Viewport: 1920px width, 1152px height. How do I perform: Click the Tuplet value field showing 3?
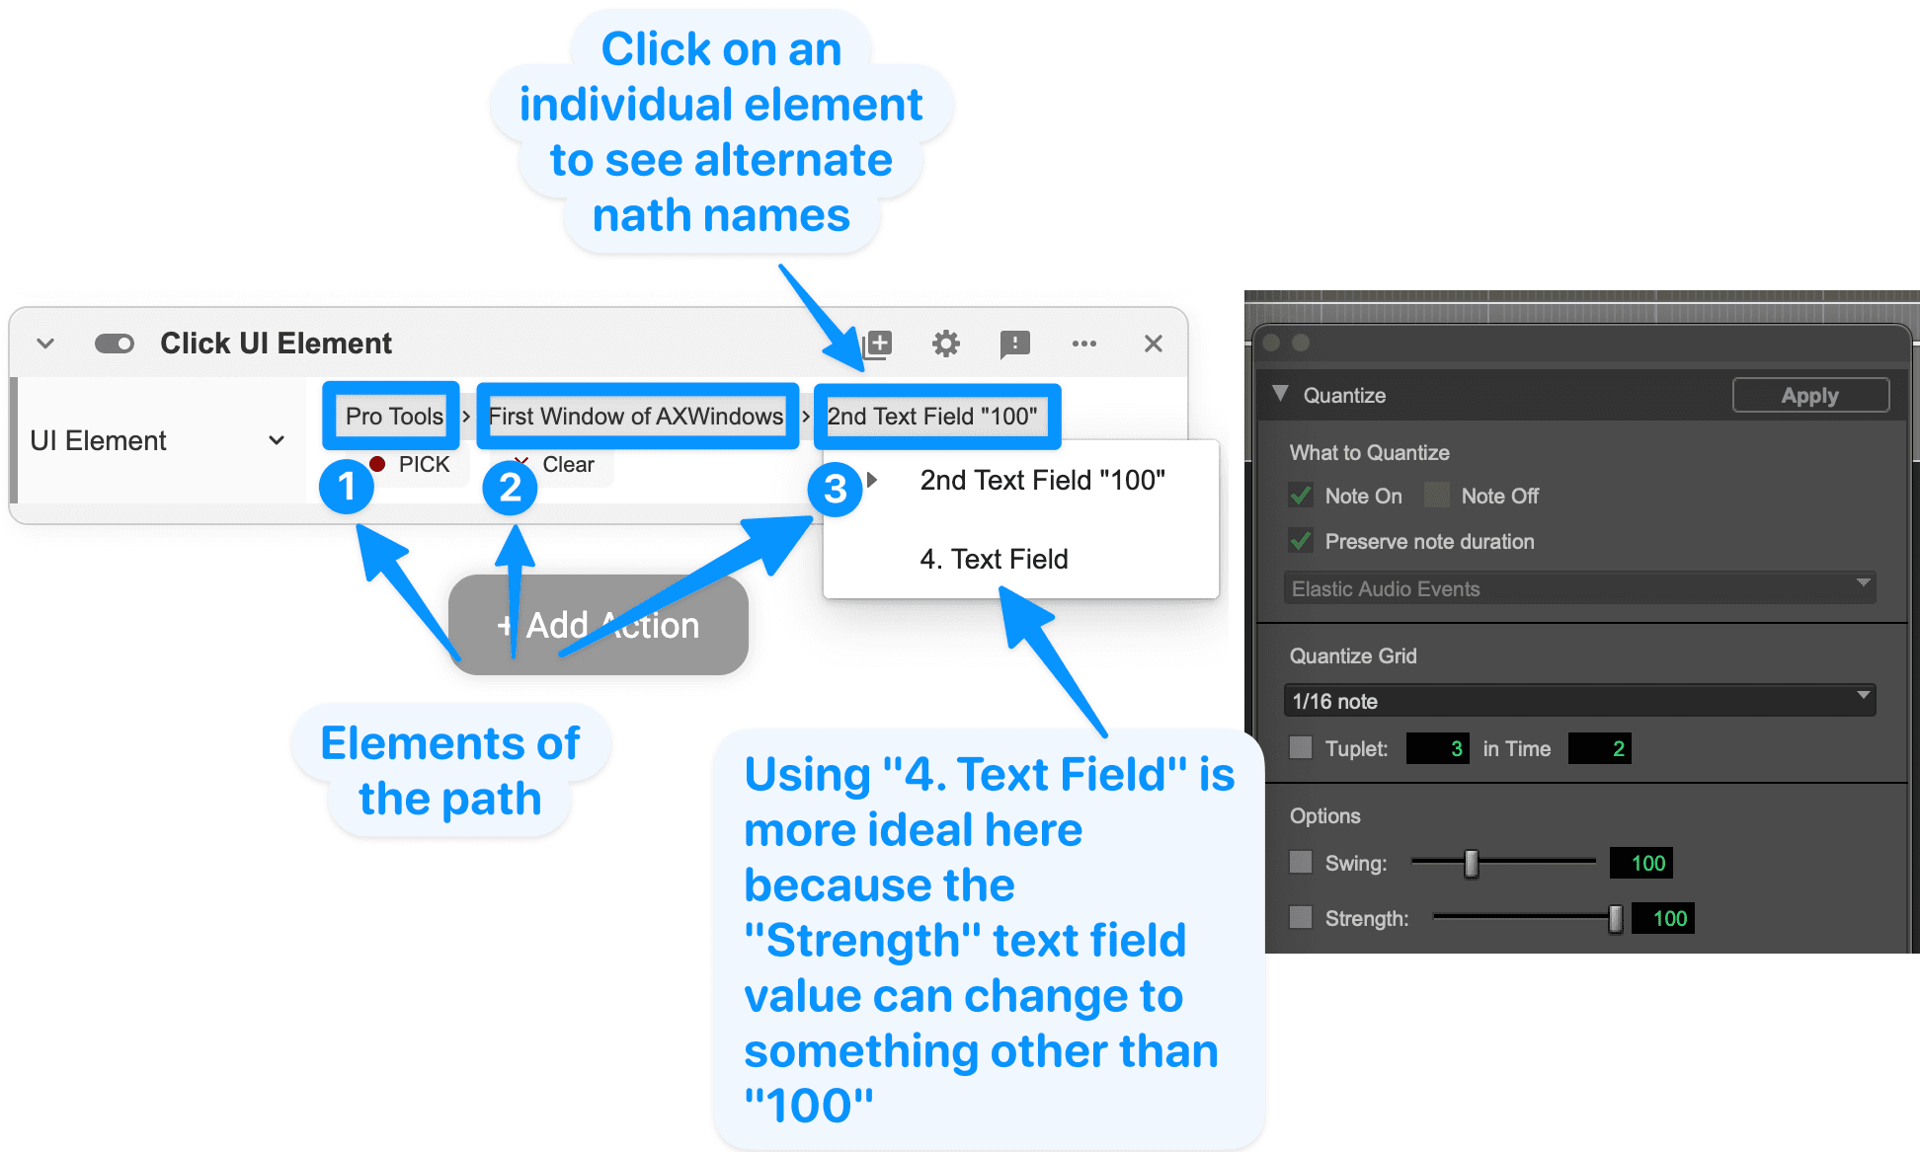click(1438, 748)
